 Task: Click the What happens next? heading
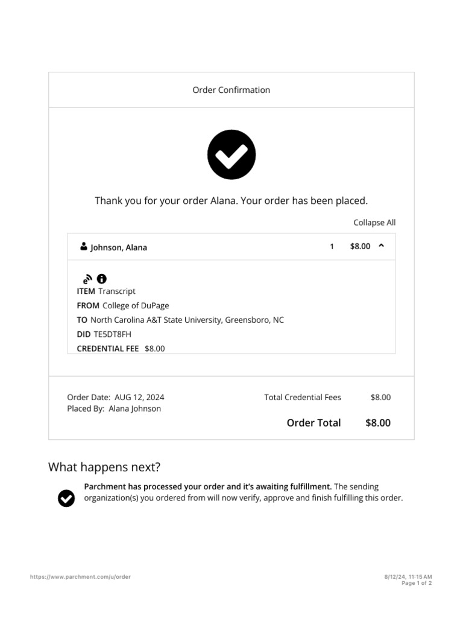104,467
